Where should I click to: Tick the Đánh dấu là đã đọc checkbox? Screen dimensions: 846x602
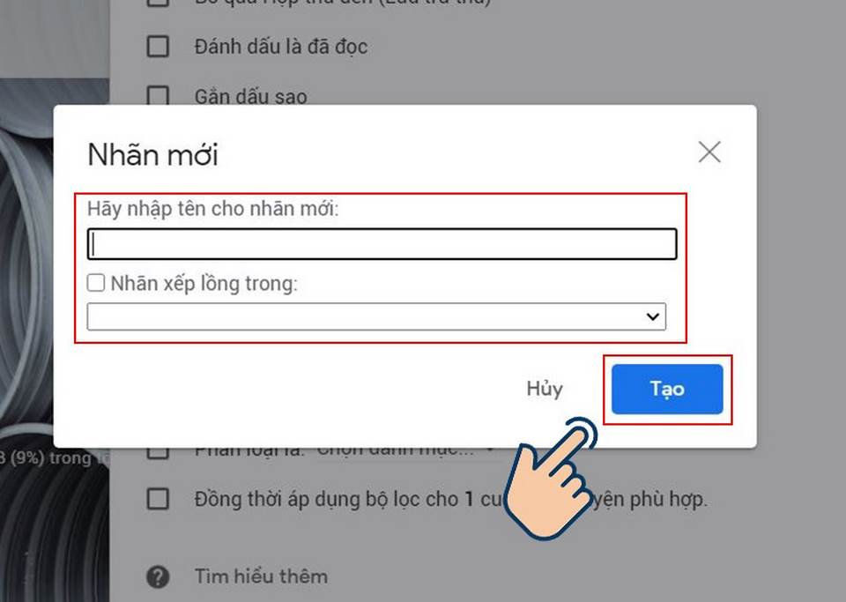(158, 47)
